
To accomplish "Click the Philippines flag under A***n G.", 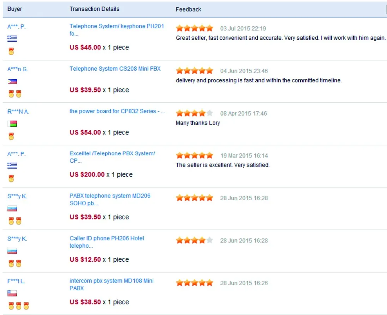I will (x=12, y=81).
